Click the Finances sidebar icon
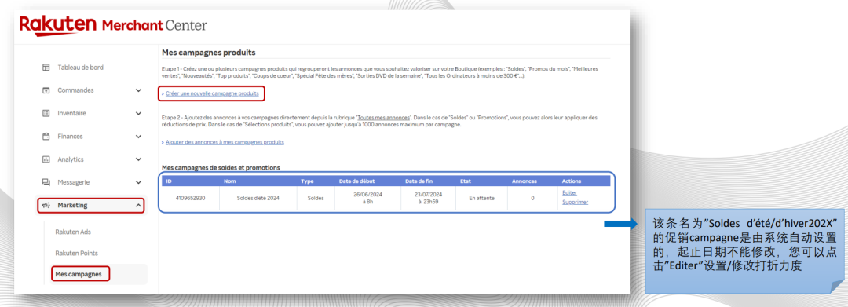The height and width of the screenshot is (307, 848). click(x=46, y=136)
